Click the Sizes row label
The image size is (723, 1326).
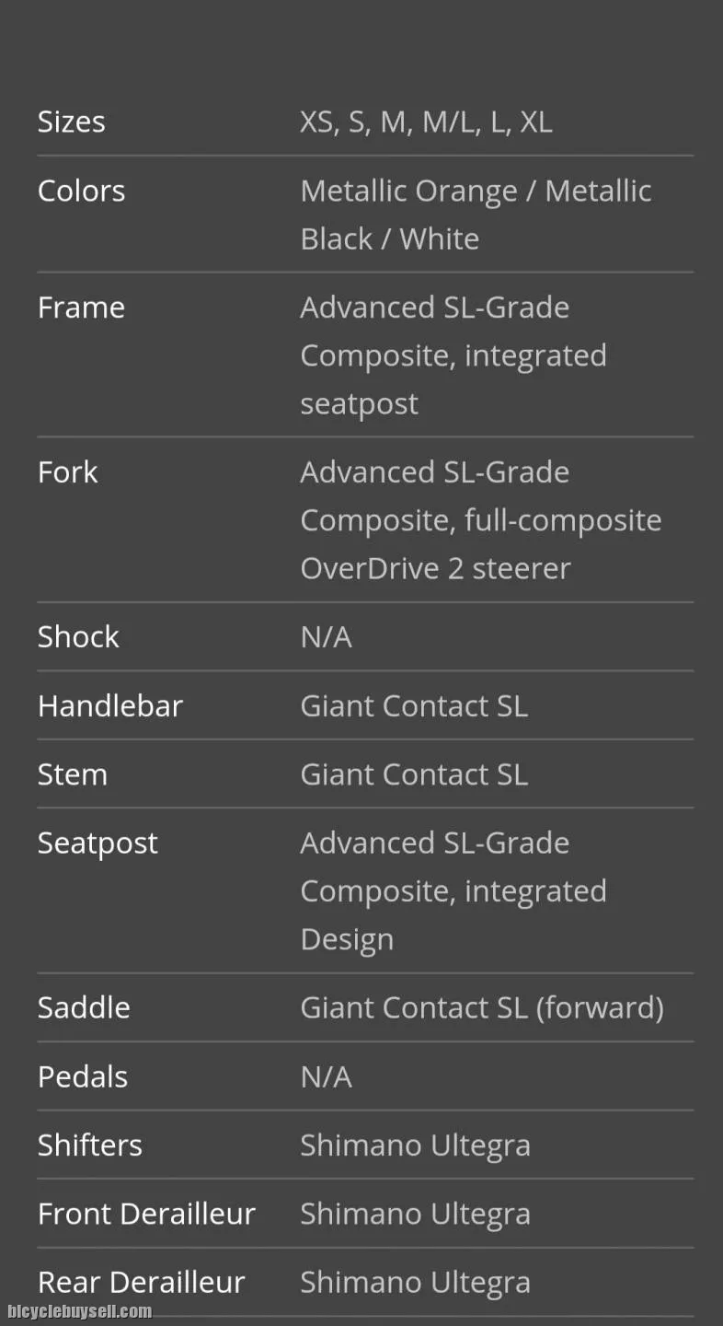point(71,122)
